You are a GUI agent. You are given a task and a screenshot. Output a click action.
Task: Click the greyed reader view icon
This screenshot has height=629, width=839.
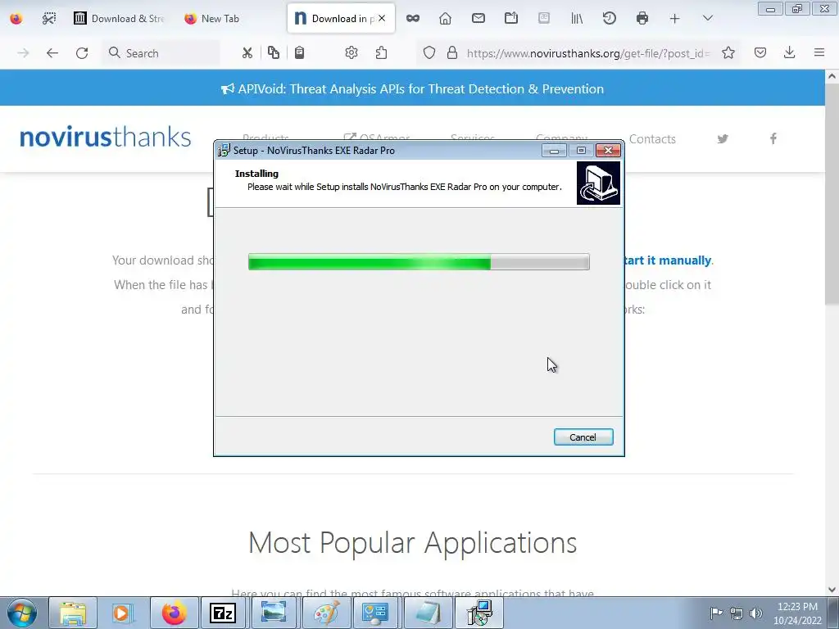[544, 19]
